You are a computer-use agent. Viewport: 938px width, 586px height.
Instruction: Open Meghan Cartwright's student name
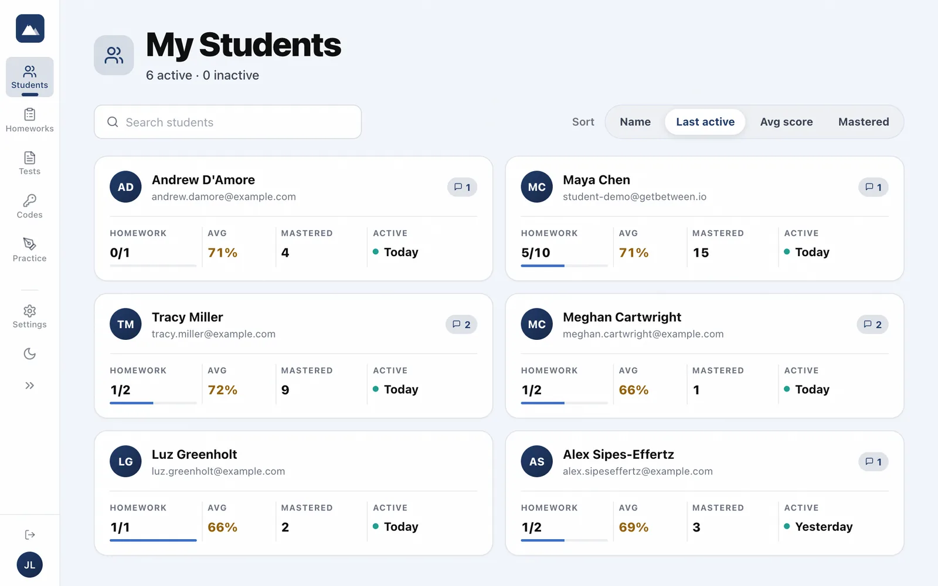(x=622, y=317)
